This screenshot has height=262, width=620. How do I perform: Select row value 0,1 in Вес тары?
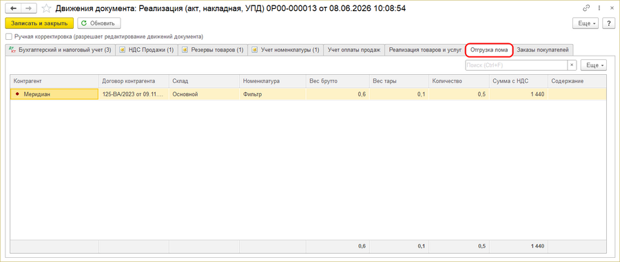point(399,94)
